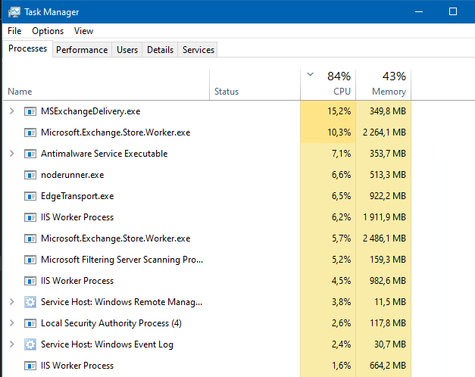Select the Processes tab

tap(27, 48)
